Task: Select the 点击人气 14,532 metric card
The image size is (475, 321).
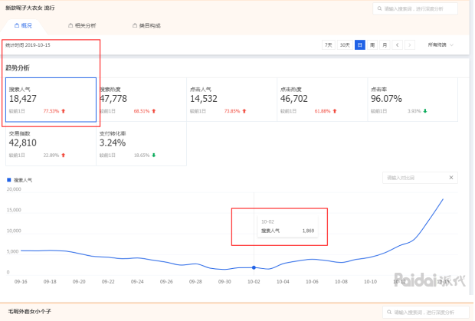Action: coord(231,100)
